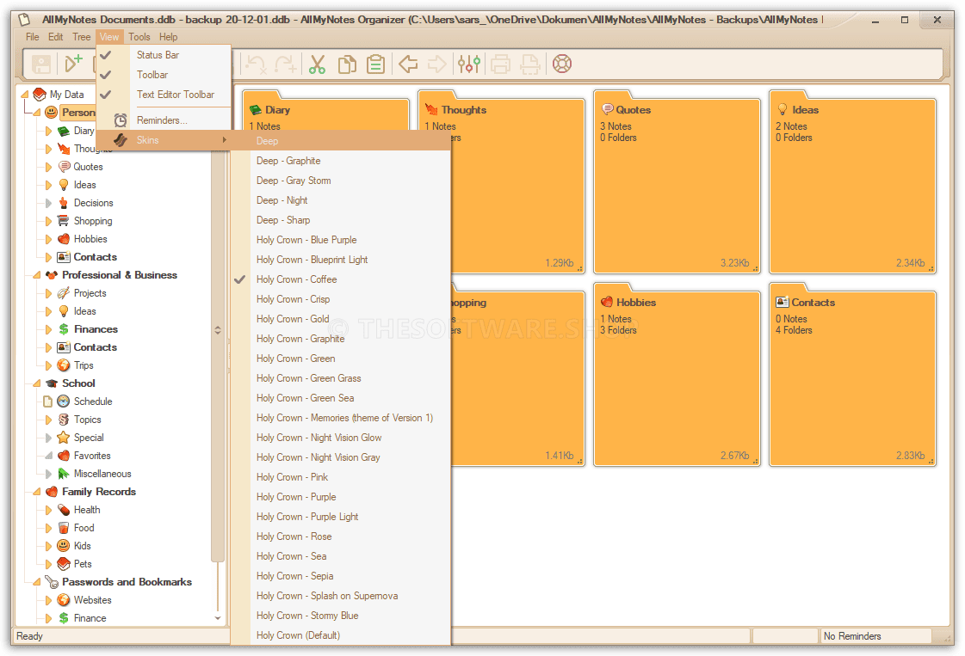Click the Shopping cart icon in the tree

[x=64, y=221]
